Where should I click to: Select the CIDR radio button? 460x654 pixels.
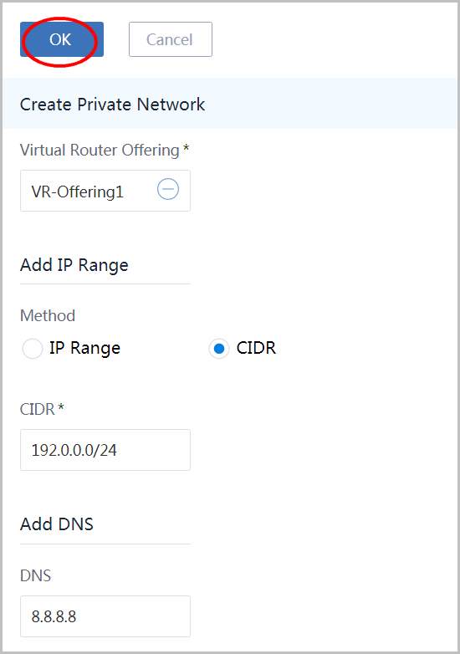[219, 348]
